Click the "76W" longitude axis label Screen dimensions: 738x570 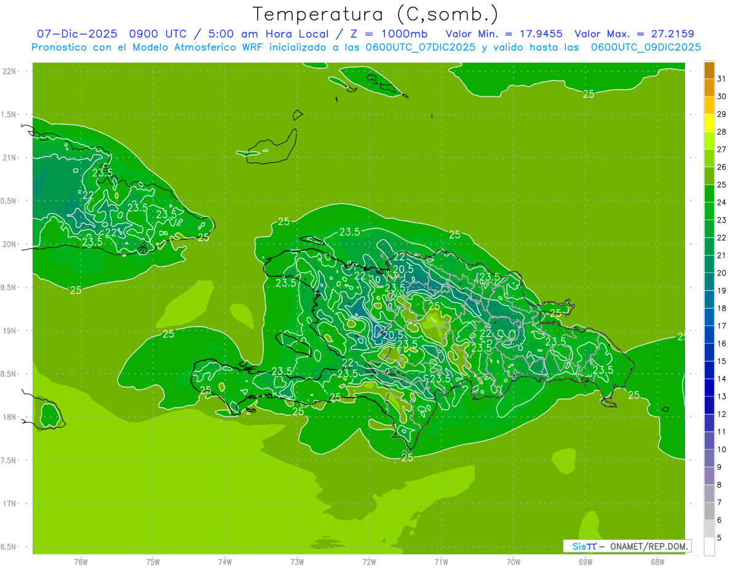81,561
